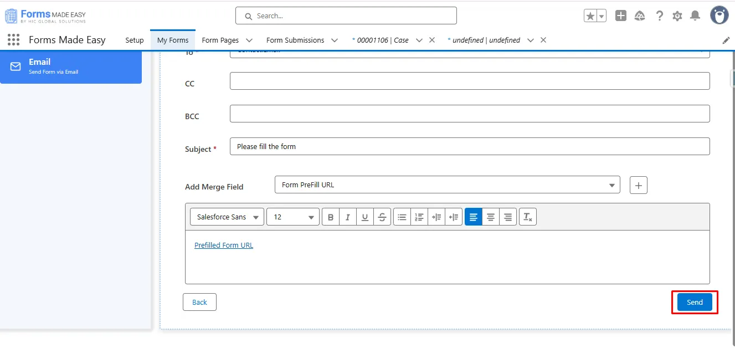Center align the email body text

pos(491,217)
